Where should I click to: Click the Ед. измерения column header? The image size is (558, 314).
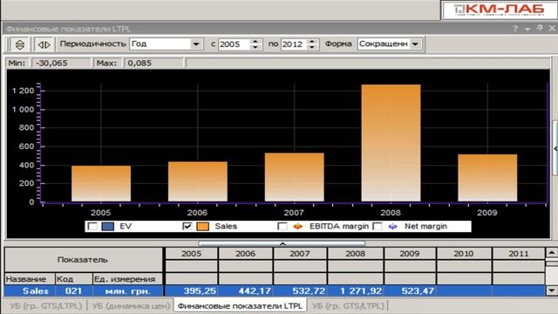(128, 279)
